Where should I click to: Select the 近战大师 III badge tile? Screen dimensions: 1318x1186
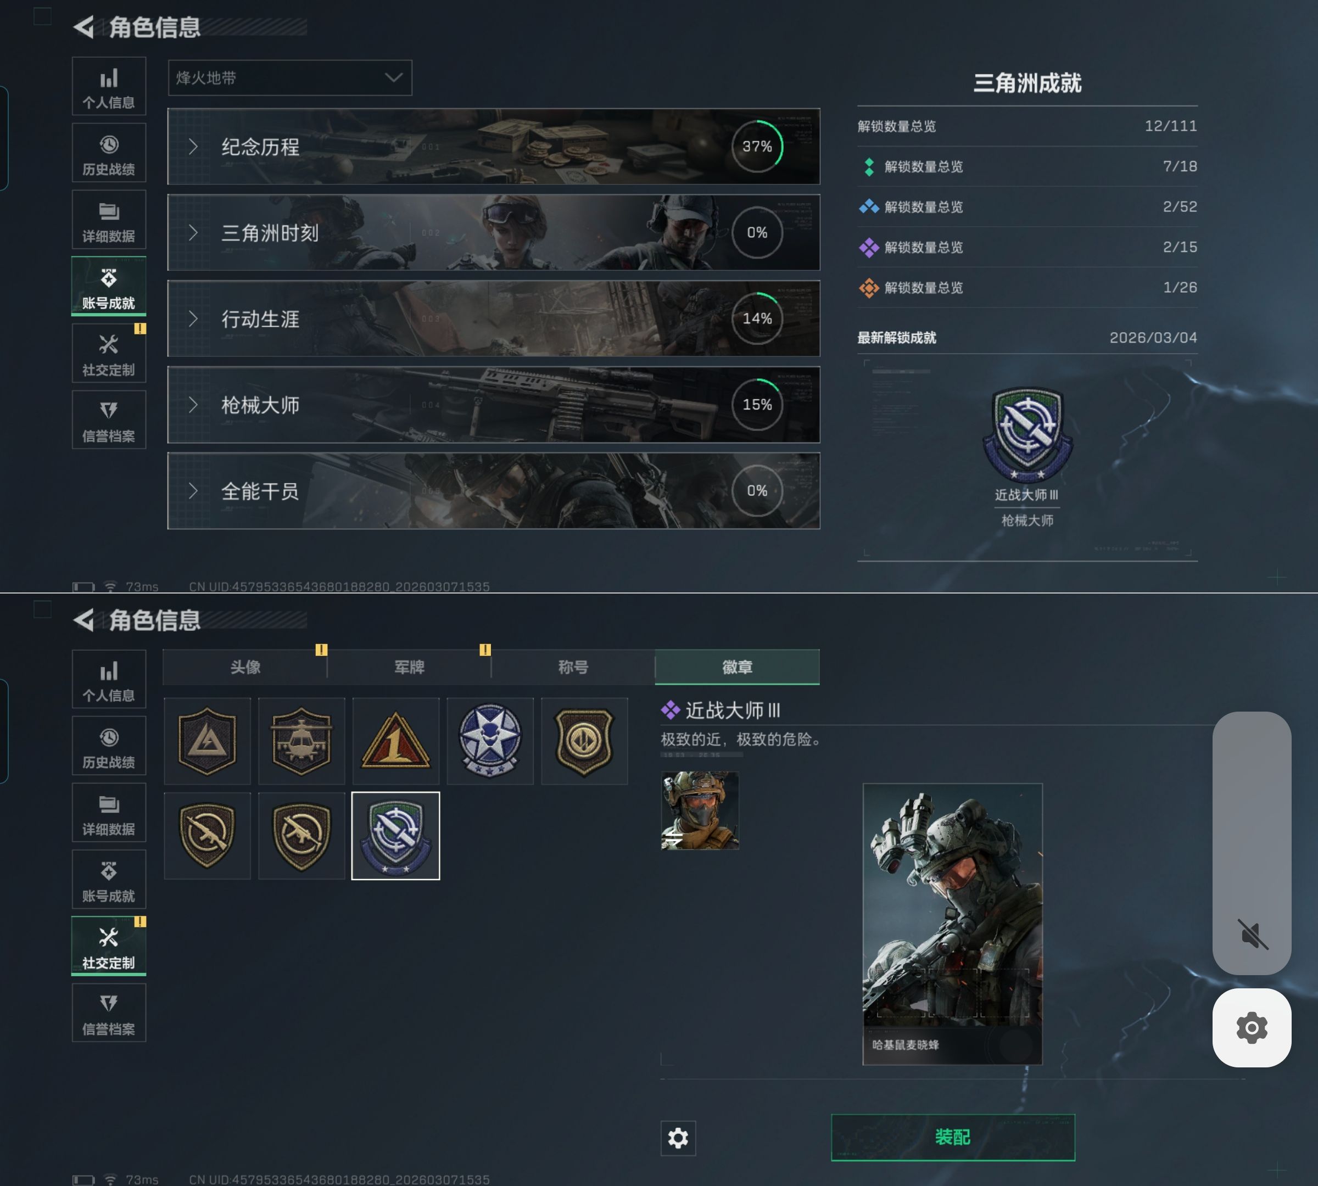pyautogui.click(x=395, y=835)
